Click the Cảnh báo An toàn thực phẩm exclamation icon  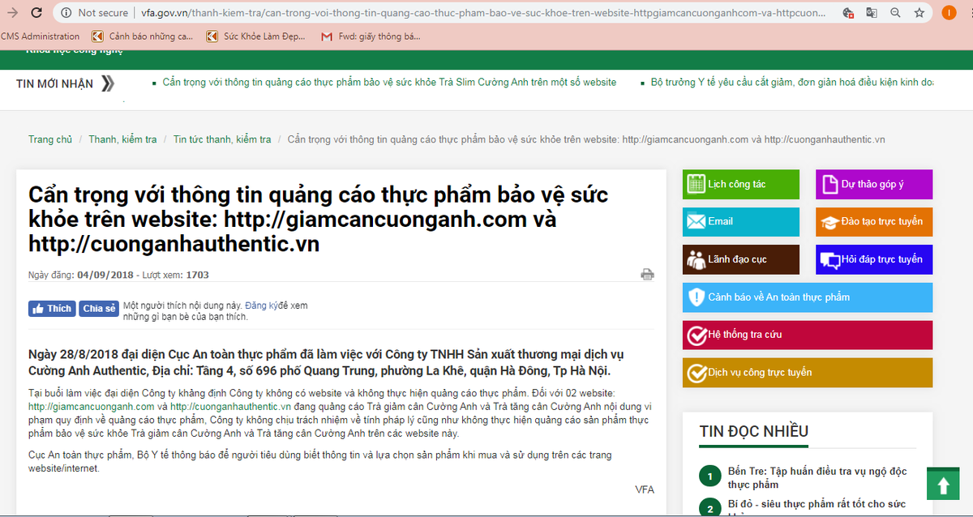[x=696, y=297]
